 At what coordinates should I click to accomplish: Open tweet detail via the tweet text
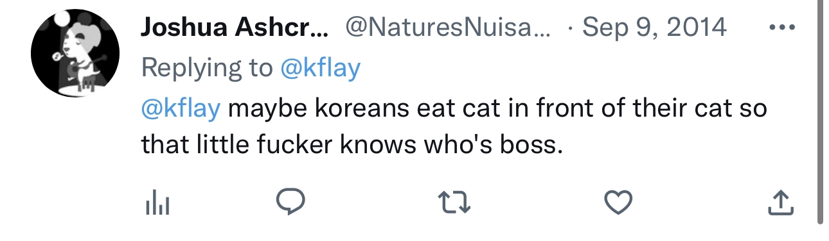[454, 128]
